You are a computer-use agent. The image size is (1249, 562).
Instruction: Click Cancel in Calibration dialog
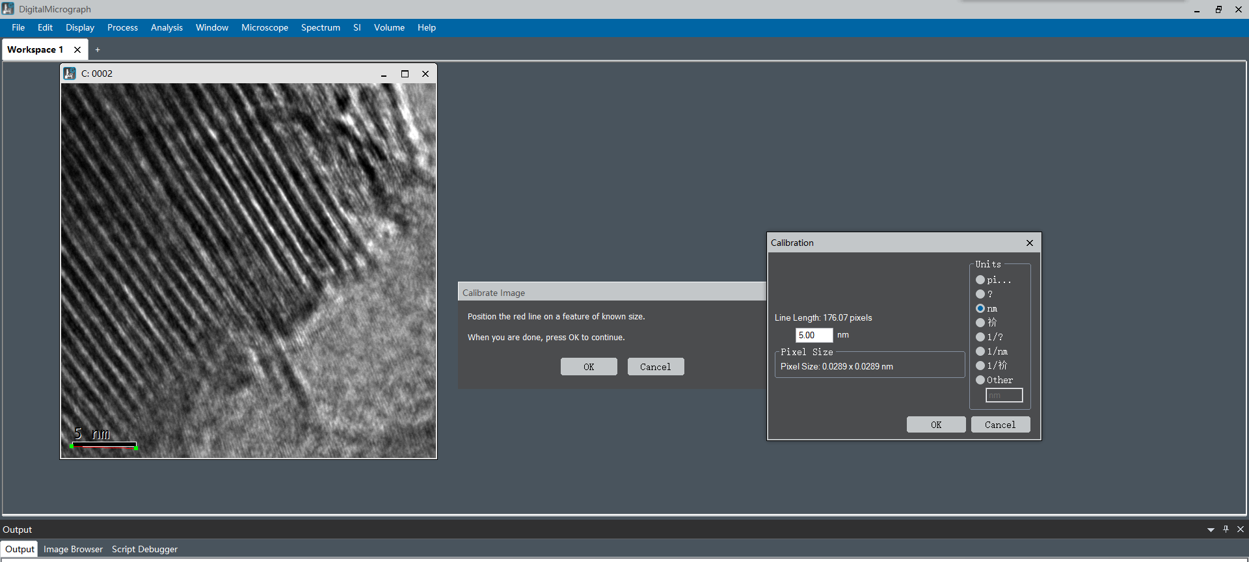click(1001, 425)
